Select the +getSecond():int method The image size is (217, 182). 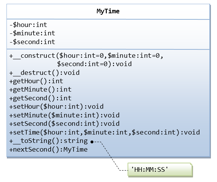[40, 98]
